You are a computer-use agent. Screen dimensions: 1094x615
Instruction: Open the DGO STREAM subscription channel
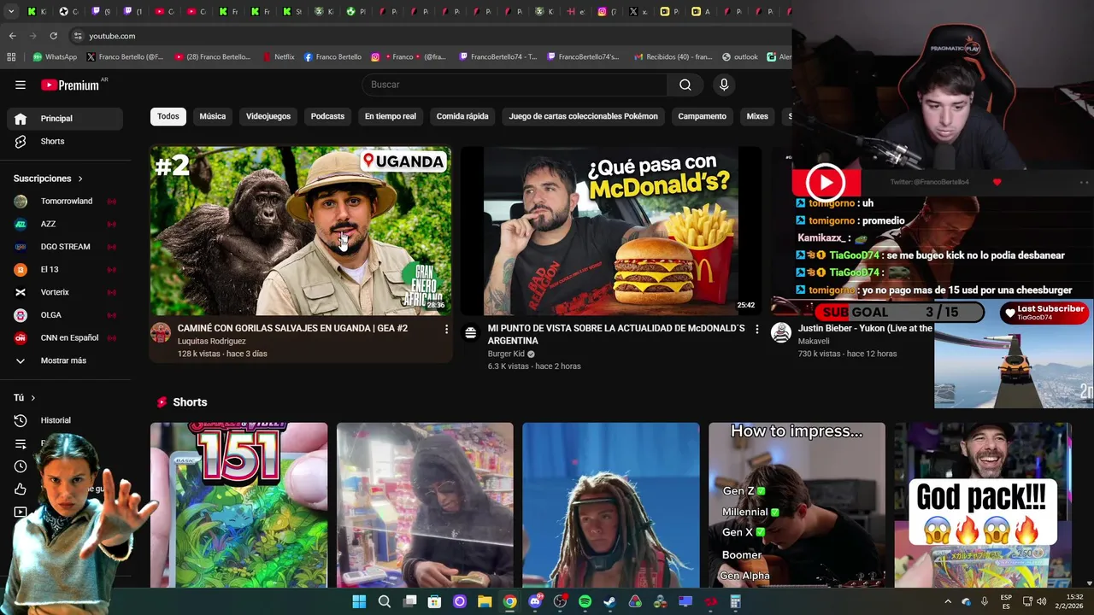[x=65, y=247]
